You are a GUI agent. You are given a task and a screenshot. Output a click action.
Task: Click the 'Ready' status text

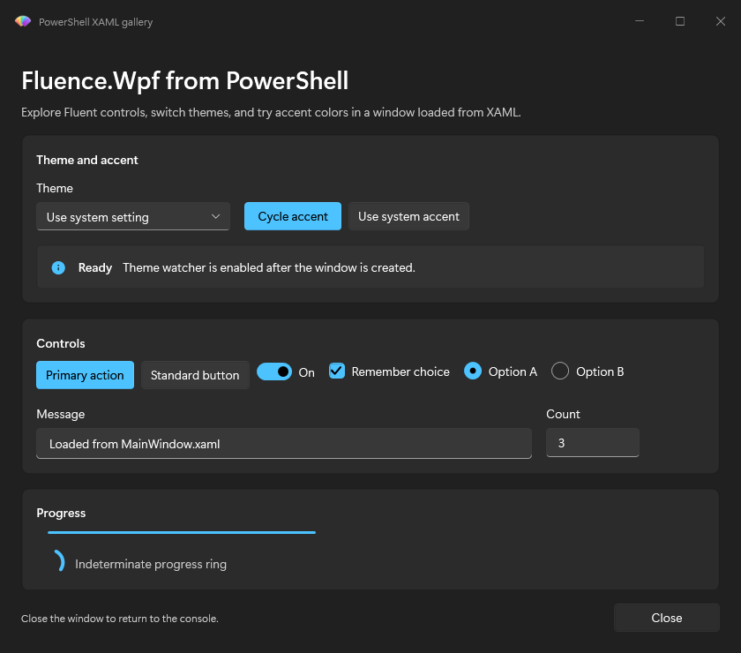95,267
